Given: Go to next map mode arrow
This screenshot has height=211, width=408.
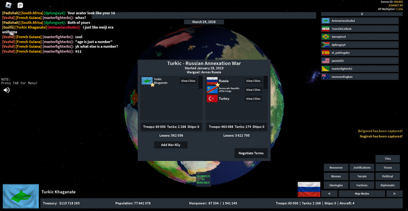Looking at the screenshot, I should point(394,194).
